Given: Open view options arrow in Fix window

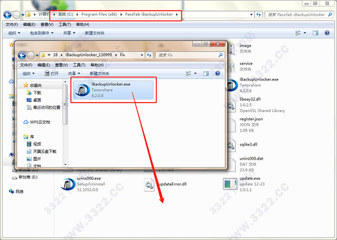Looking at the screenshot, I should click(x=195, y=73).
